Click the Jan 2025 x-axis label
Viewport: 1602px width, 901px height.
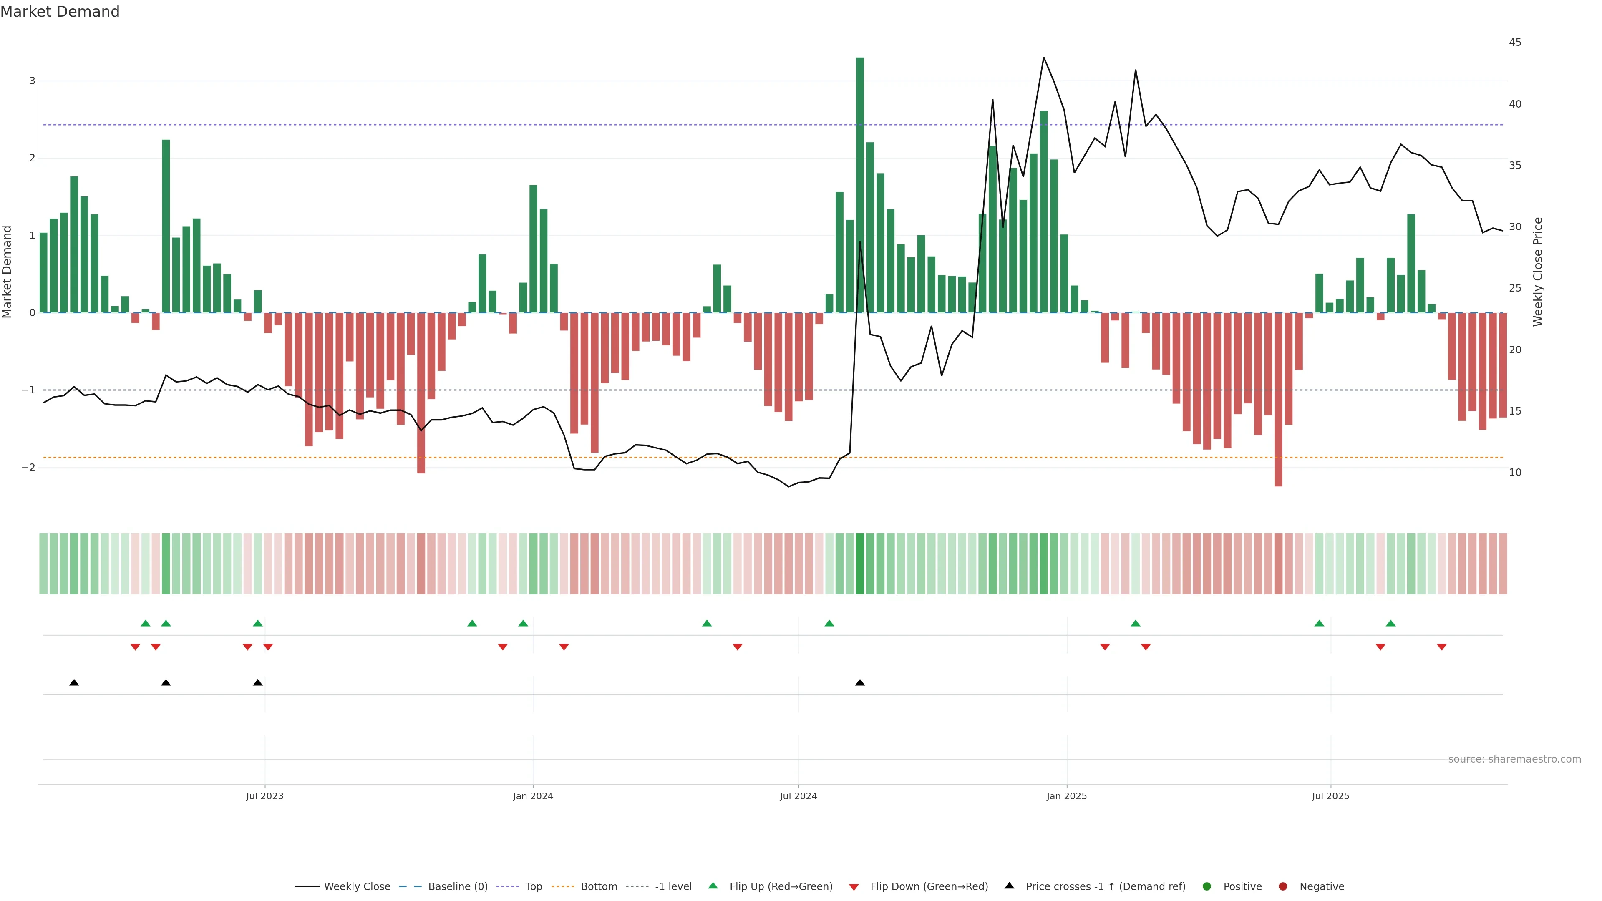[1067, 796]
